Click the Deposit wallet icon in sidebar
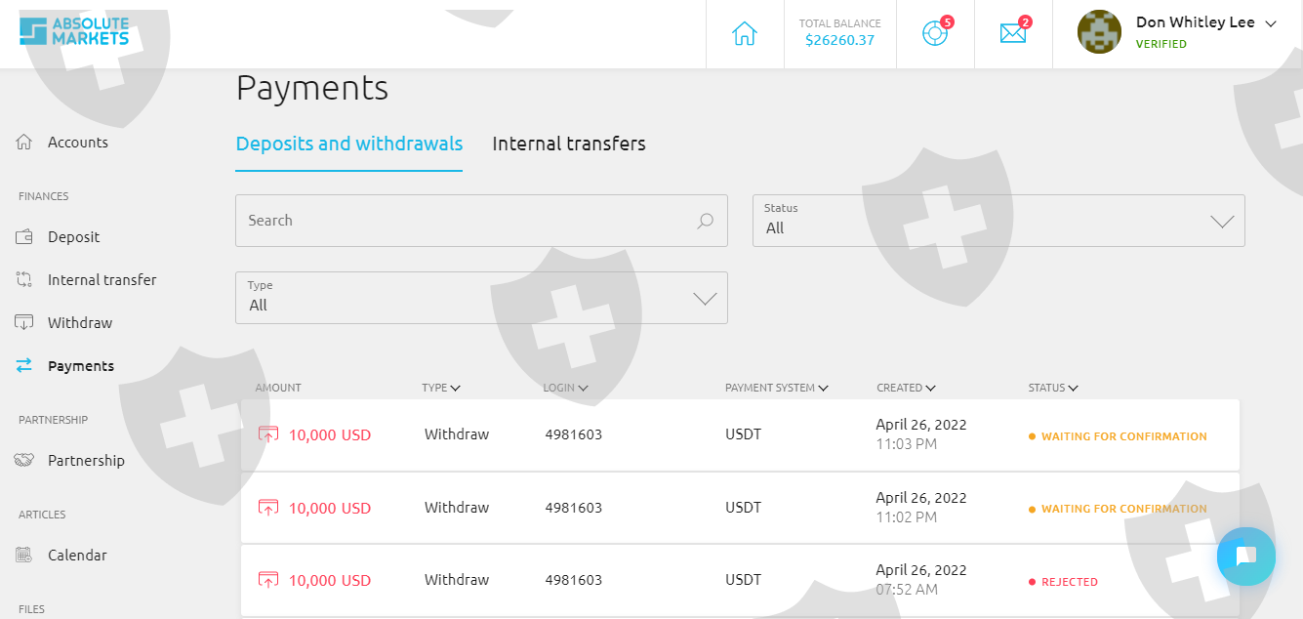This screenshot has height=619, width=1303. click(x=25, y=237)
